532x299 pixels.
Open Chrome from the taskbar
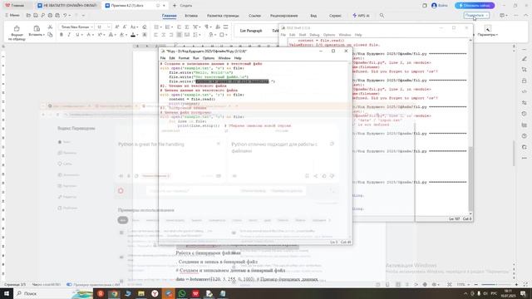point(114,293)
